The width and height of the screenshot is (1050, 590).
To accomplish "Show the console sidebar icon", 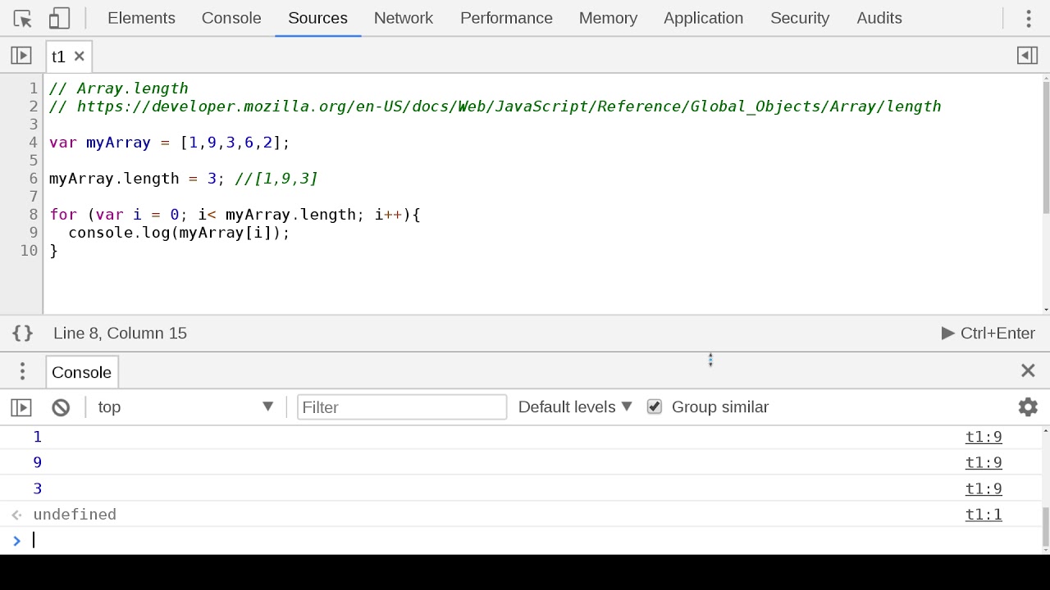I will click(x=21, y=407).
